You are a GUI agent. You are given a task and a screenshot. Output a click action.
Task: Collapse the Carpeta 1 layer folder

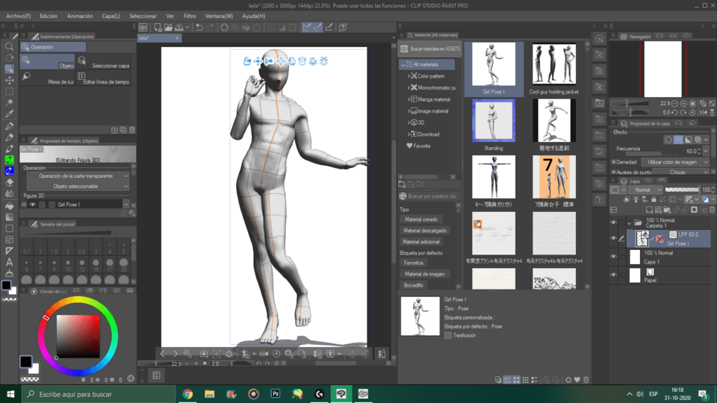pos(629,222)
